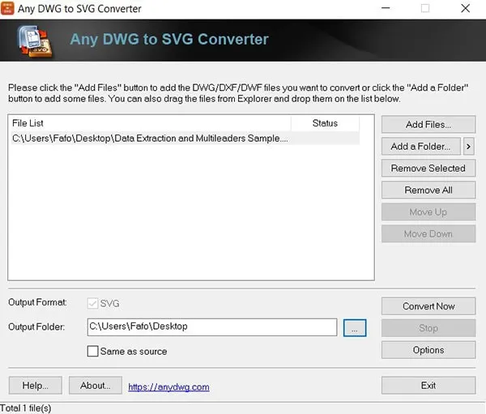Click the File List column header
The width and height of the screenshot is (486, 414).
151,123
